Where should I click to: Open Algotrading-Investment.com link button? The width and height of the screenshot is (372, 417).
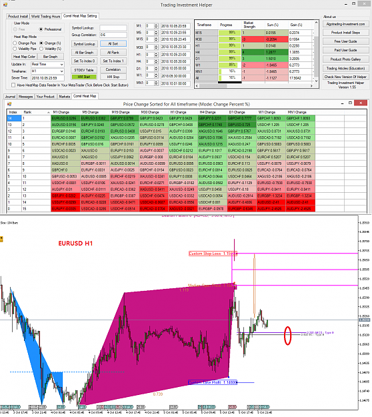pos(346,24)
